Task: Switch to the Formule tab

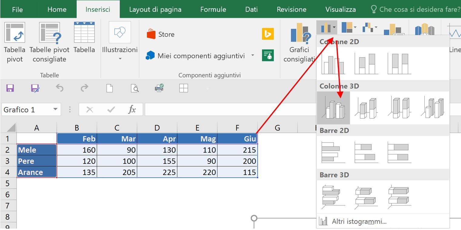Action: pyautogui.click(x=213, y=9)
